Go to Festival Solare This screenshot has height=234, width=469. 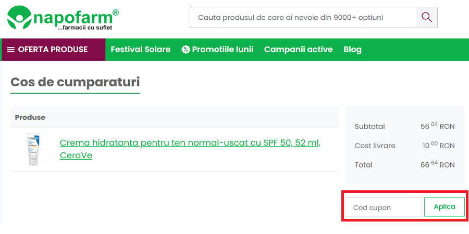[141, 49]
